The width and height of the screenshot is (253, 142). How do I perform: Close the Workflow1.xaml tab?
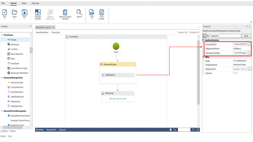[x=54, y=27]
